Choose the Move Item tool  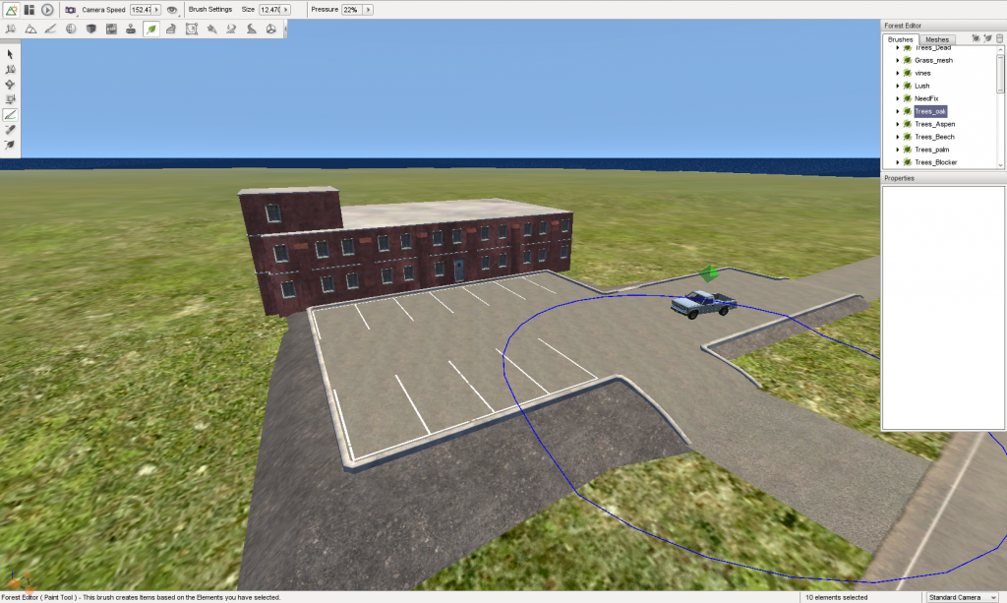pos(10,70)
